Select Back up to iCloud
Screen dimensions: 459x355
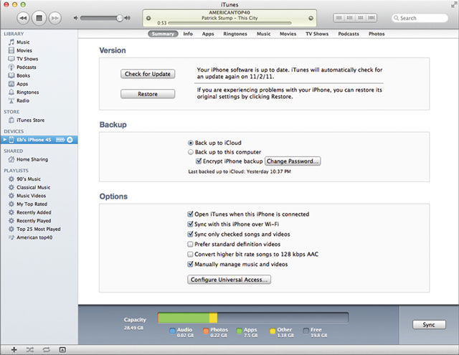pyautogui.click(x=191, y=143)
